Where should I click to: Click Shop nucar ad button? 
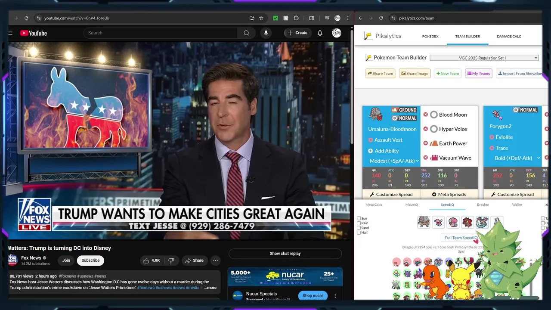click(313, 296)
